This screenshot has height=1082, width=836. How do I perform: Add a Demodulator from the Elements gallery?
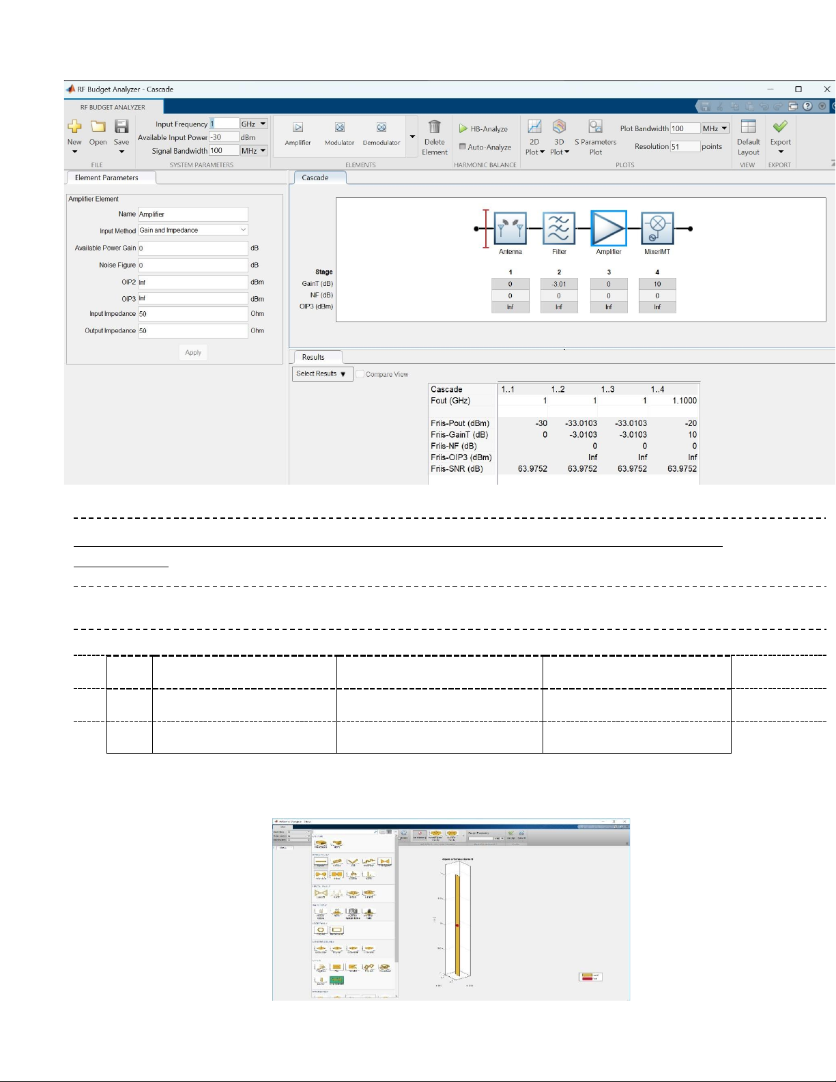381,133
